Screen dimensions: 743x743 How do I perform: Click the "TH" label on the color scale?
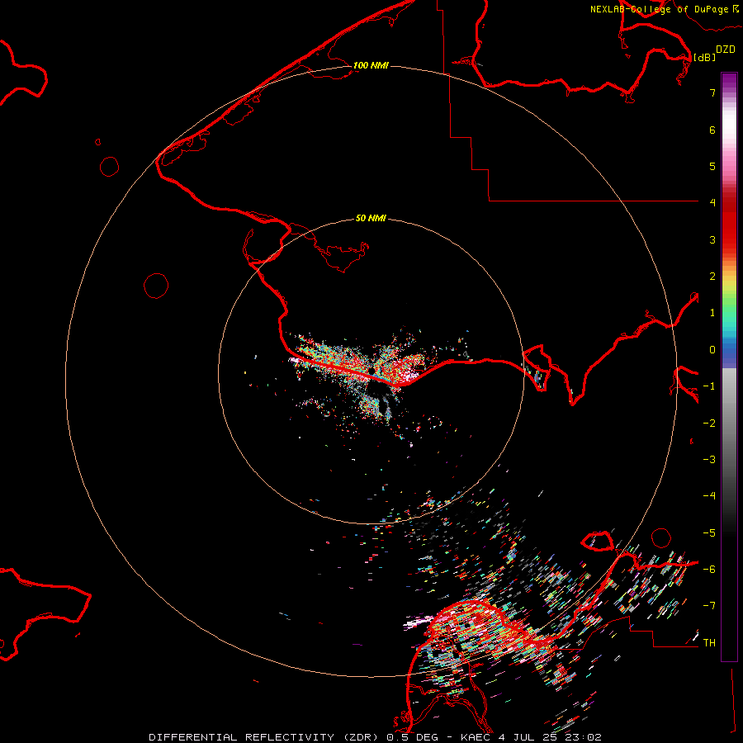[709, 643]
